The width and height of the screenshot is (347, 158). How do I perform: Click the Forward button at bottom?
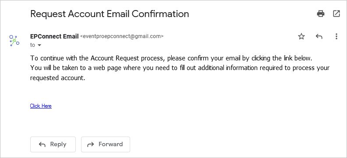pos(106,144)
